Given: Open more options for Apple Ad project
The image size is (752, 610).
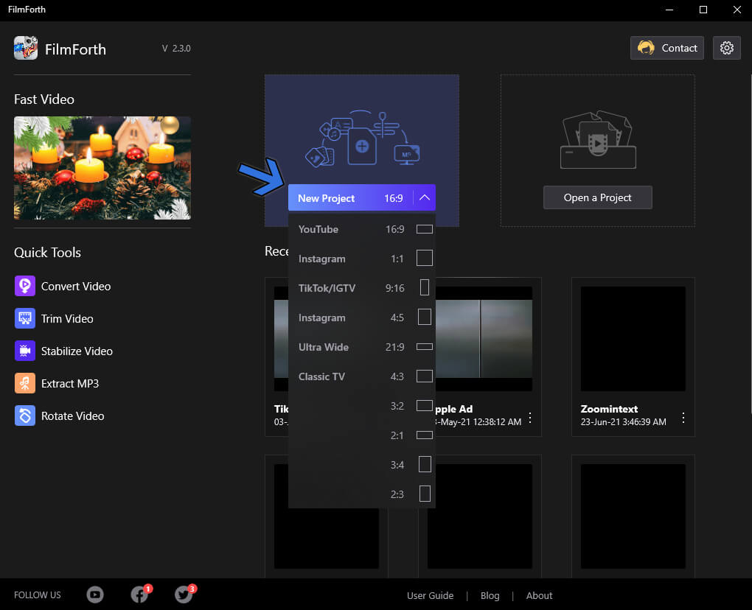Looking at the screenshot, I should pyautogui.click(x=530, y=418).
